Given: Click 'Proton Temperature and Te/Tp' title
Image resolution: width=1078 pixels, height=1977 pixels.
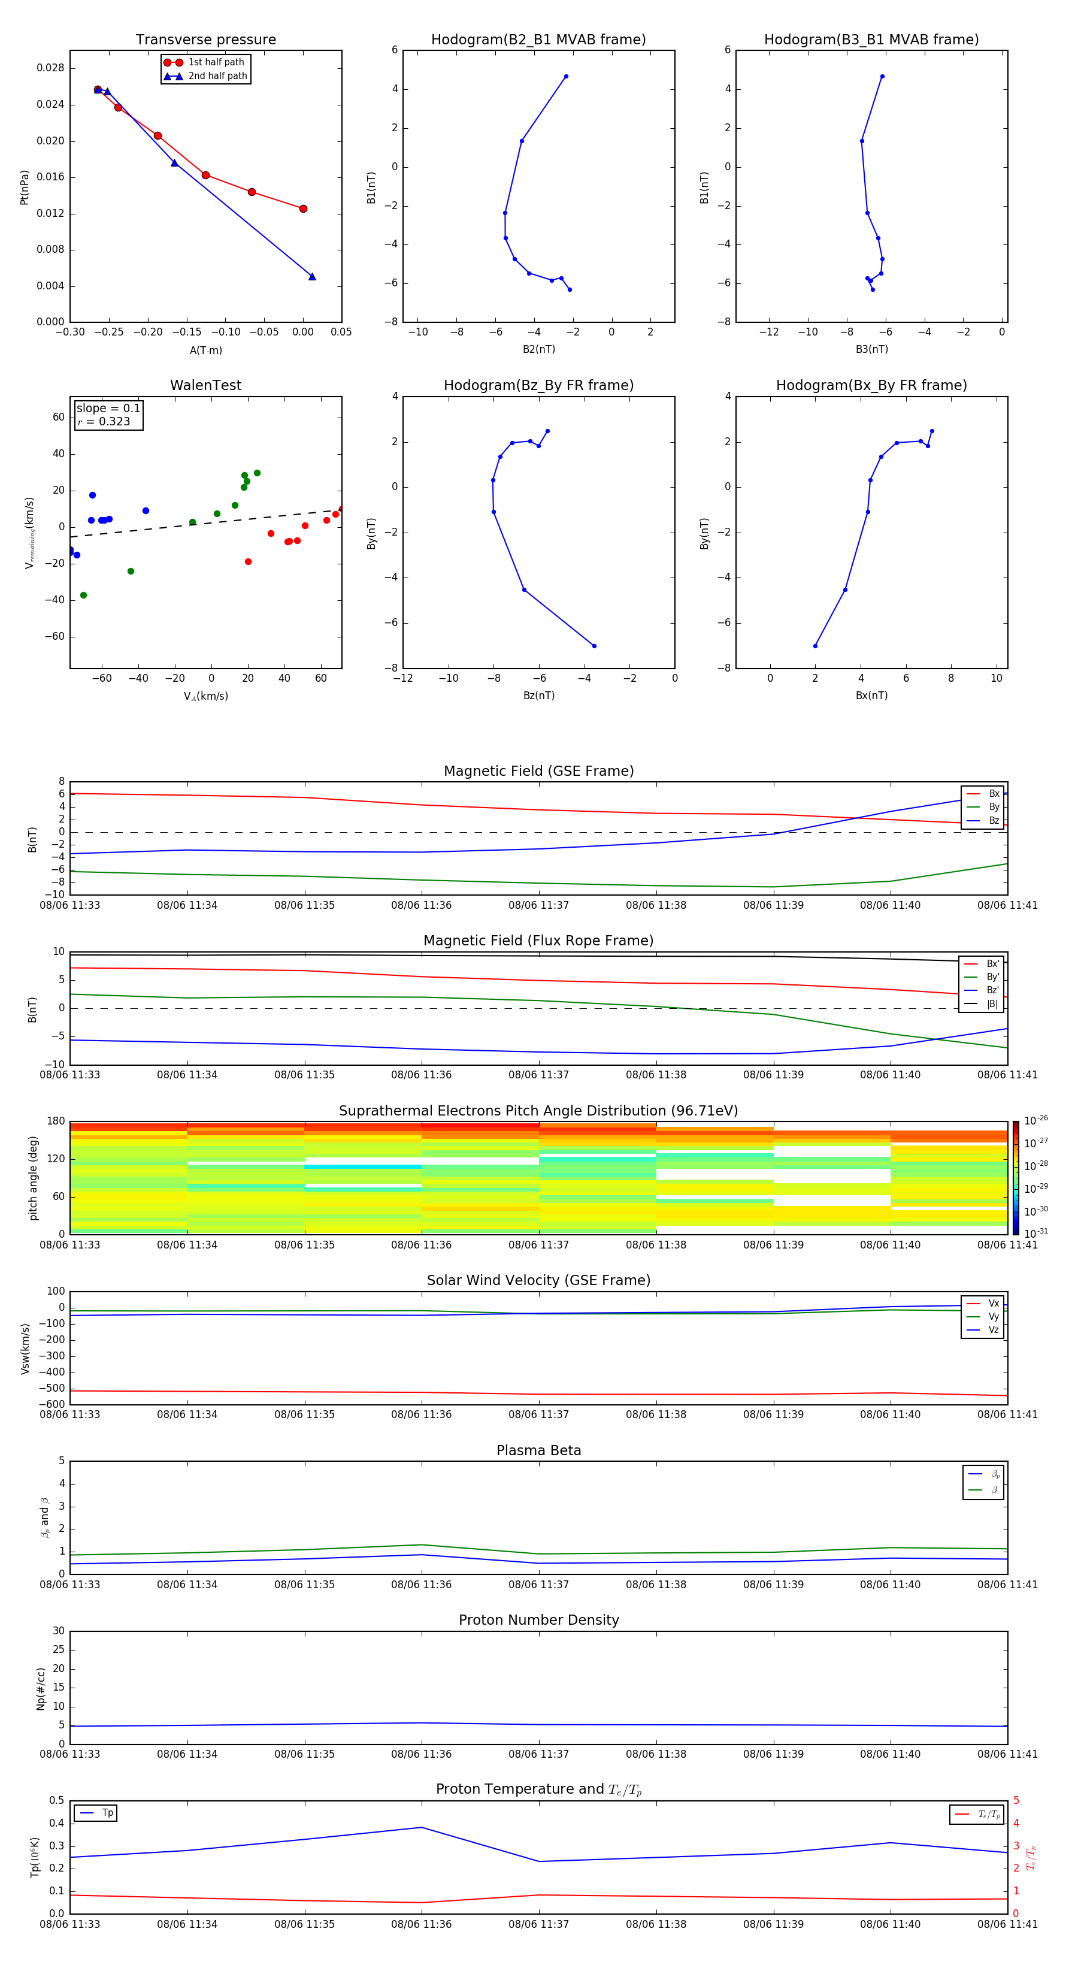Looking at the screenshot, I should [x=538, y=1789].
